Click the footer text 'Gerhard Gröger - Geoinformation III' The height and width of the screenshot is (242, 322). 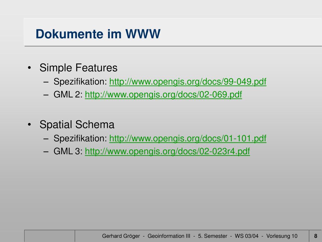point(146,236)
